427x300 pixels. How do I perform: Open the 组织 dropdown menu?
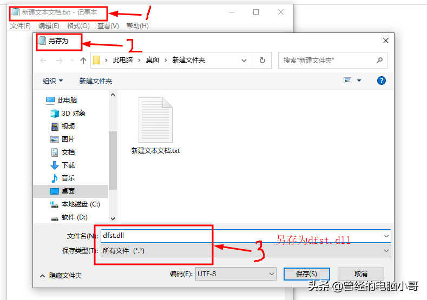pos(53,81)
